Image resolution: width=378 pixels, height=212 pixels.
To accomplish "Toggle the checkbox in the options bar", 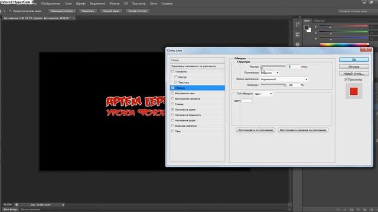I will coord(10,11).
